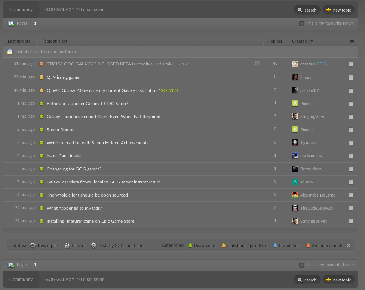This screenshot has width=365, height=290.
Task: Click the yellow dot beside 'Q: Missing game'
Action: pos(42,77)
